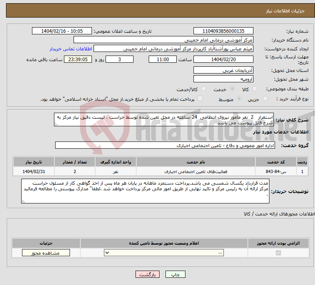
Task: Click the الزامی بودن ارائه مجوز column header
Action: coord(279,243)
